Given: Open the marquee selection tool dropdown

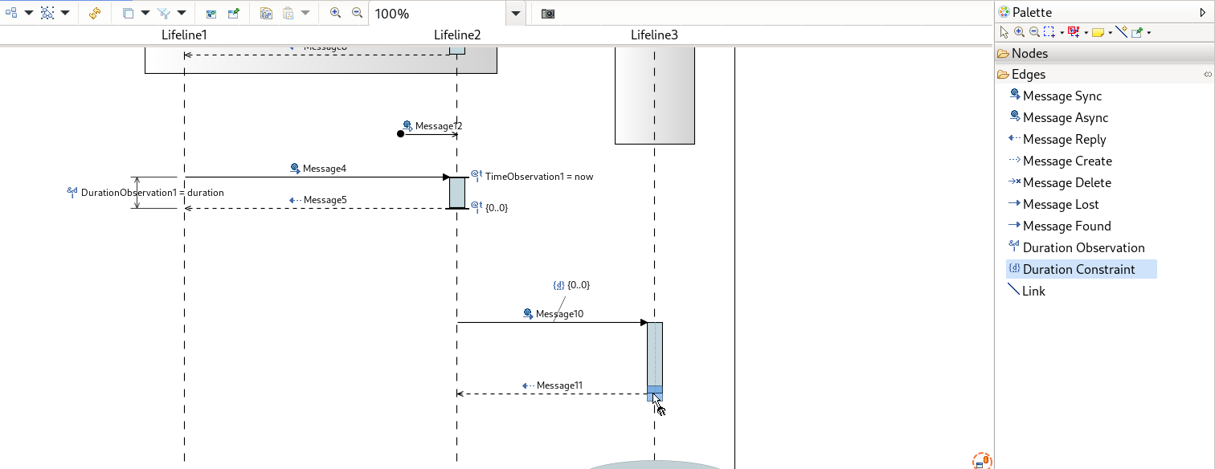Looking at the screenshot, I should [x=1062, y=33].
